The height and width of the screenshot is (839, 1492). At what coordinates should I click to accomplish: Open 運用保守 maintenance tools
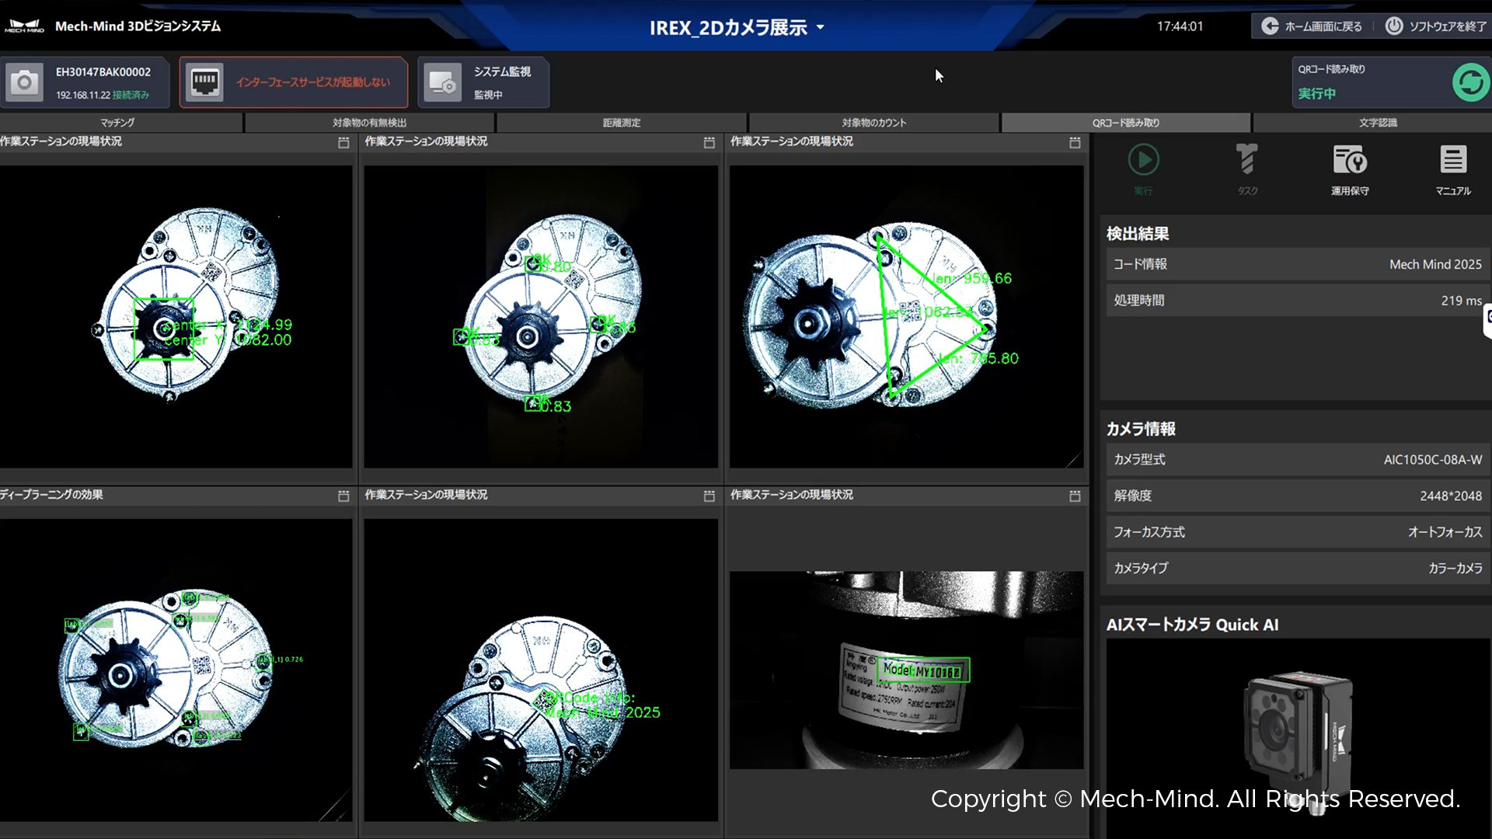pyautogui.click(x=1350, y=160)
